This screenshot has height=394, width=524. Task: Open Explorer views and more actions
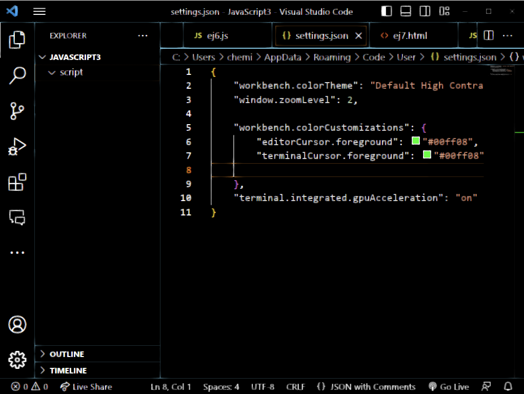(143, 36)
